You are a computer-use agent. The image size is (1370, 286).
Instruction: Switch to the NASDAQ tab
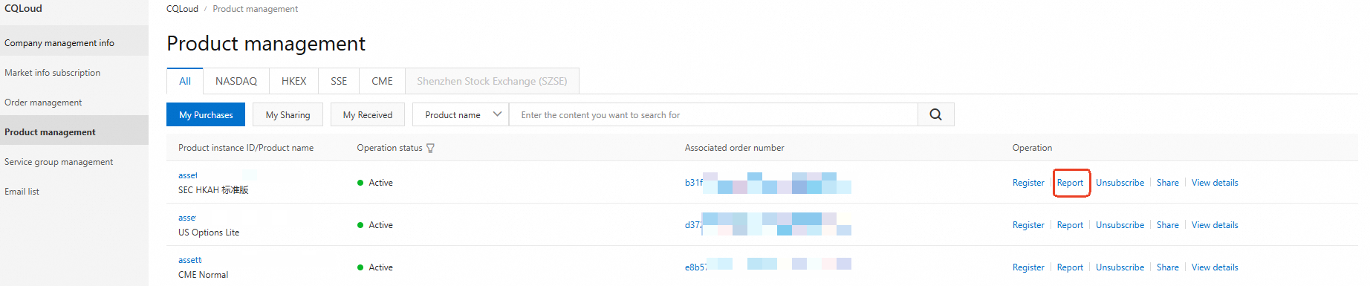(x=236, y=81)
